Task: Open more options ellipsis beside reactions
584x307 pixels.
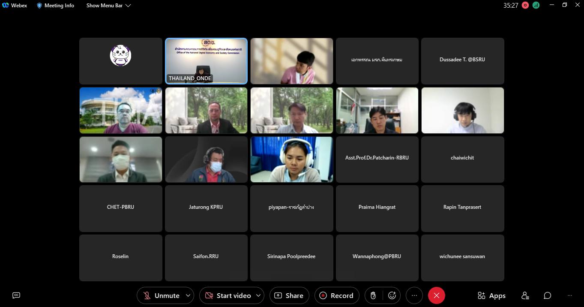Action: coord(414,295)
